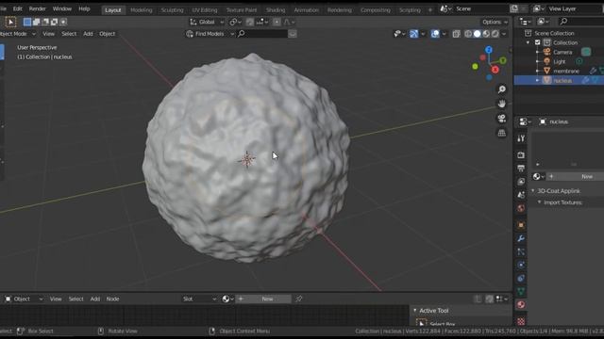604x339 pixels.
Task: Switch to the Texture Paint workspace tab
Action: click(x=242, y=10)
